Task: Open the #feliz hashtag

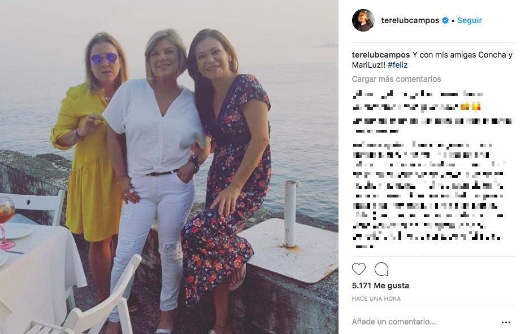Action: pyautogui.click(x=398, y=65)
